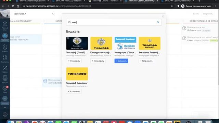This screenshot has width=219, height=123.
Task: Switch to the Тинькофф Оплата tab
Action: 105,1
